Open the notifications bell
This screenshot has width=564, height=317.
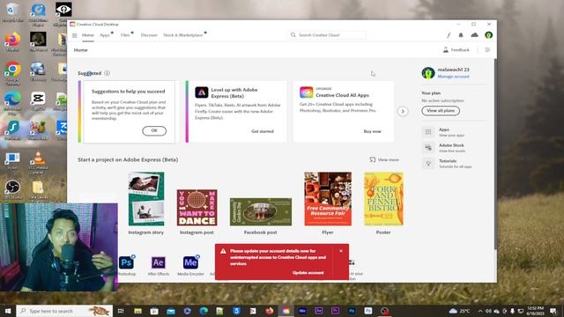(x=461, y=35)
